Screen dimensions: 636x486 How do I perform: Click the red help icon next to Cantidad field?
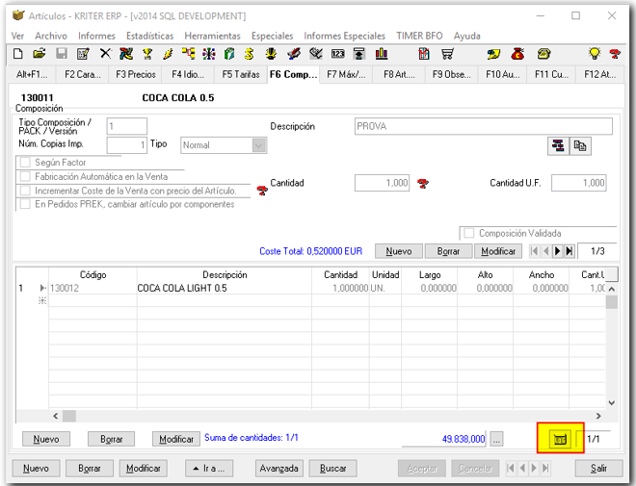pos(423,184)
